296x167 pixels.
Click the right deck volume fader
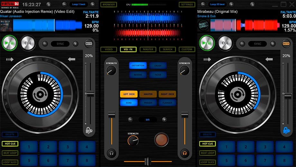184,115
